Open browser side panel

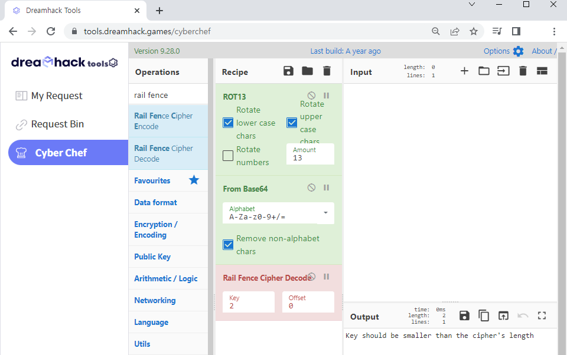(516, 31)
